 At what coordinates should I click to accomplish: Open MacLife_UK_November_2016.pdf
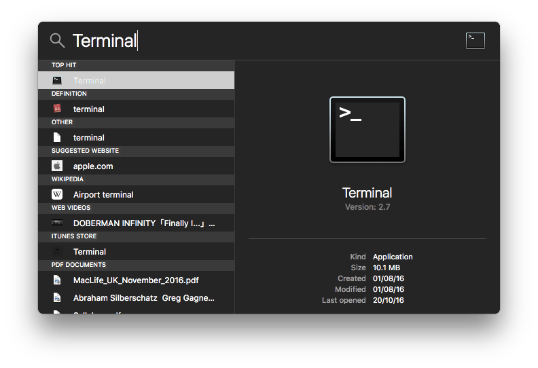[137, 280]
